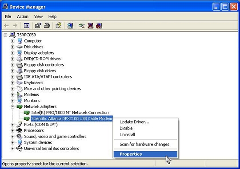The height and width of the screenshot is (169, 240).
Task: Open the File menu
Action: 8,16
